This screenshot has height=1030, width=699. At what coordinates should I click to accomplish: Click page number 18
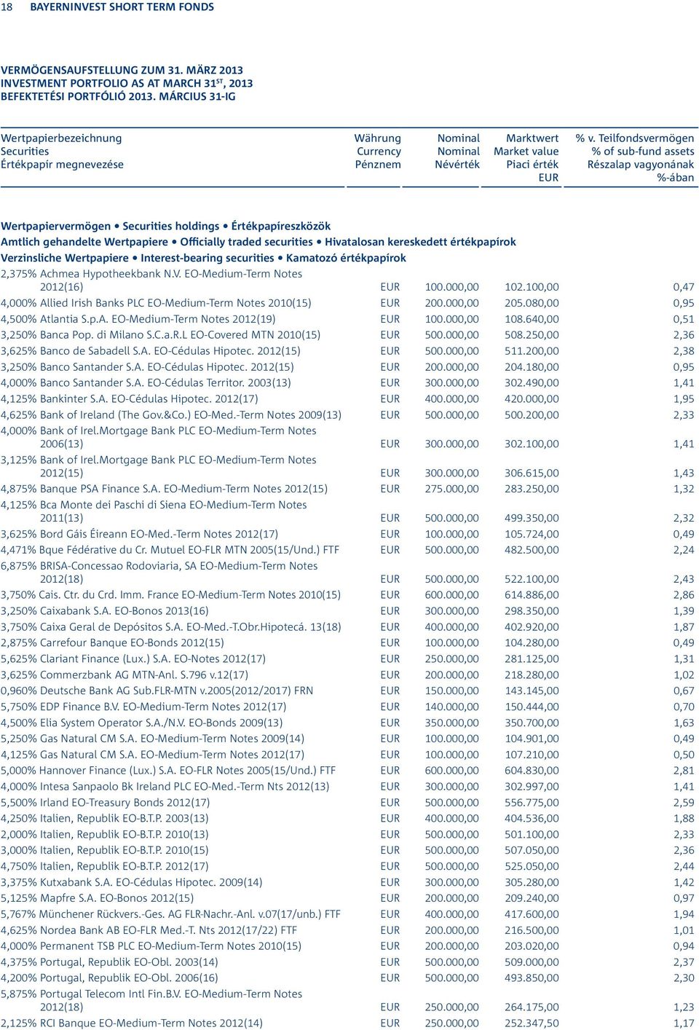click(7, 7)
